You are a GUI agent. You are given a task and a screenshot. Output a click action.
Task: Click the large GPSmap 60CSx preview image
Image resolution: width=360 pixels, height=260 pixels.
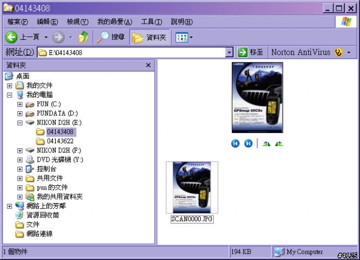tap(258, 98)
